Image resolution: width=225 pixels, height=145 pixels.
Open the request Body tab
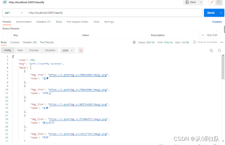(x=59, y=22)
